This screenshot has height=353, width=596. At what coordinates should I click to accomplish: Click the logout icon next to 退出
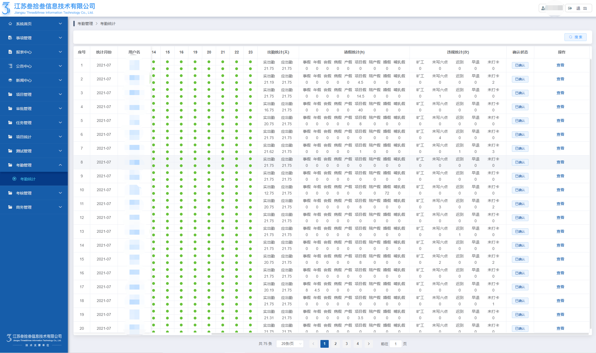(x=570, y=8)
